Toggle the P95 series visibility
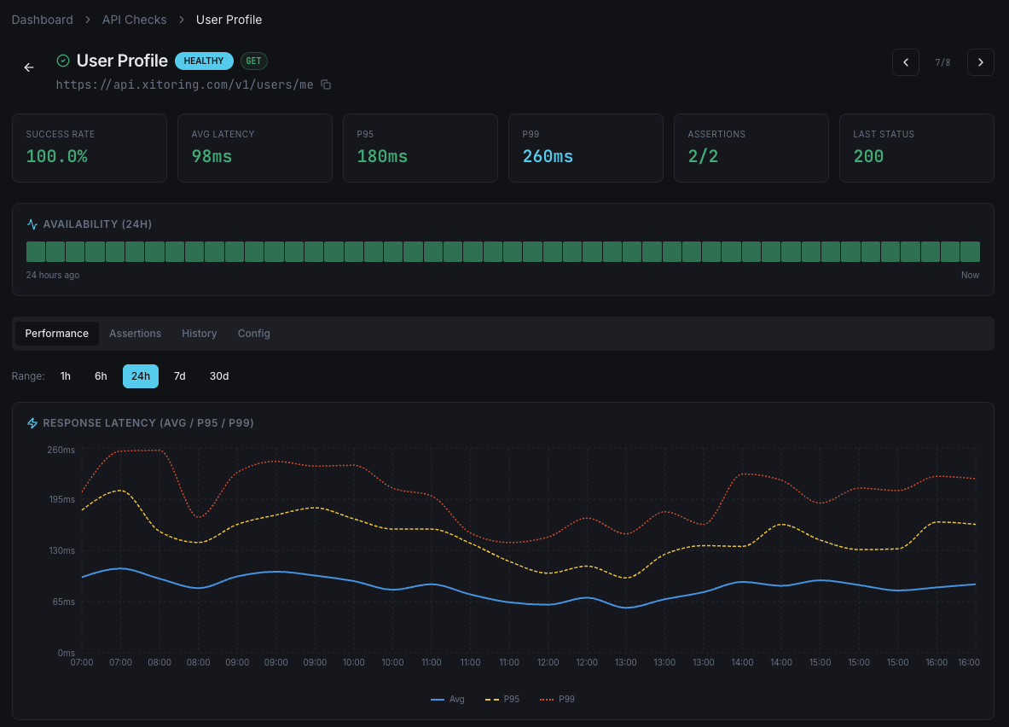1009x727 pixels. [502, 699]
